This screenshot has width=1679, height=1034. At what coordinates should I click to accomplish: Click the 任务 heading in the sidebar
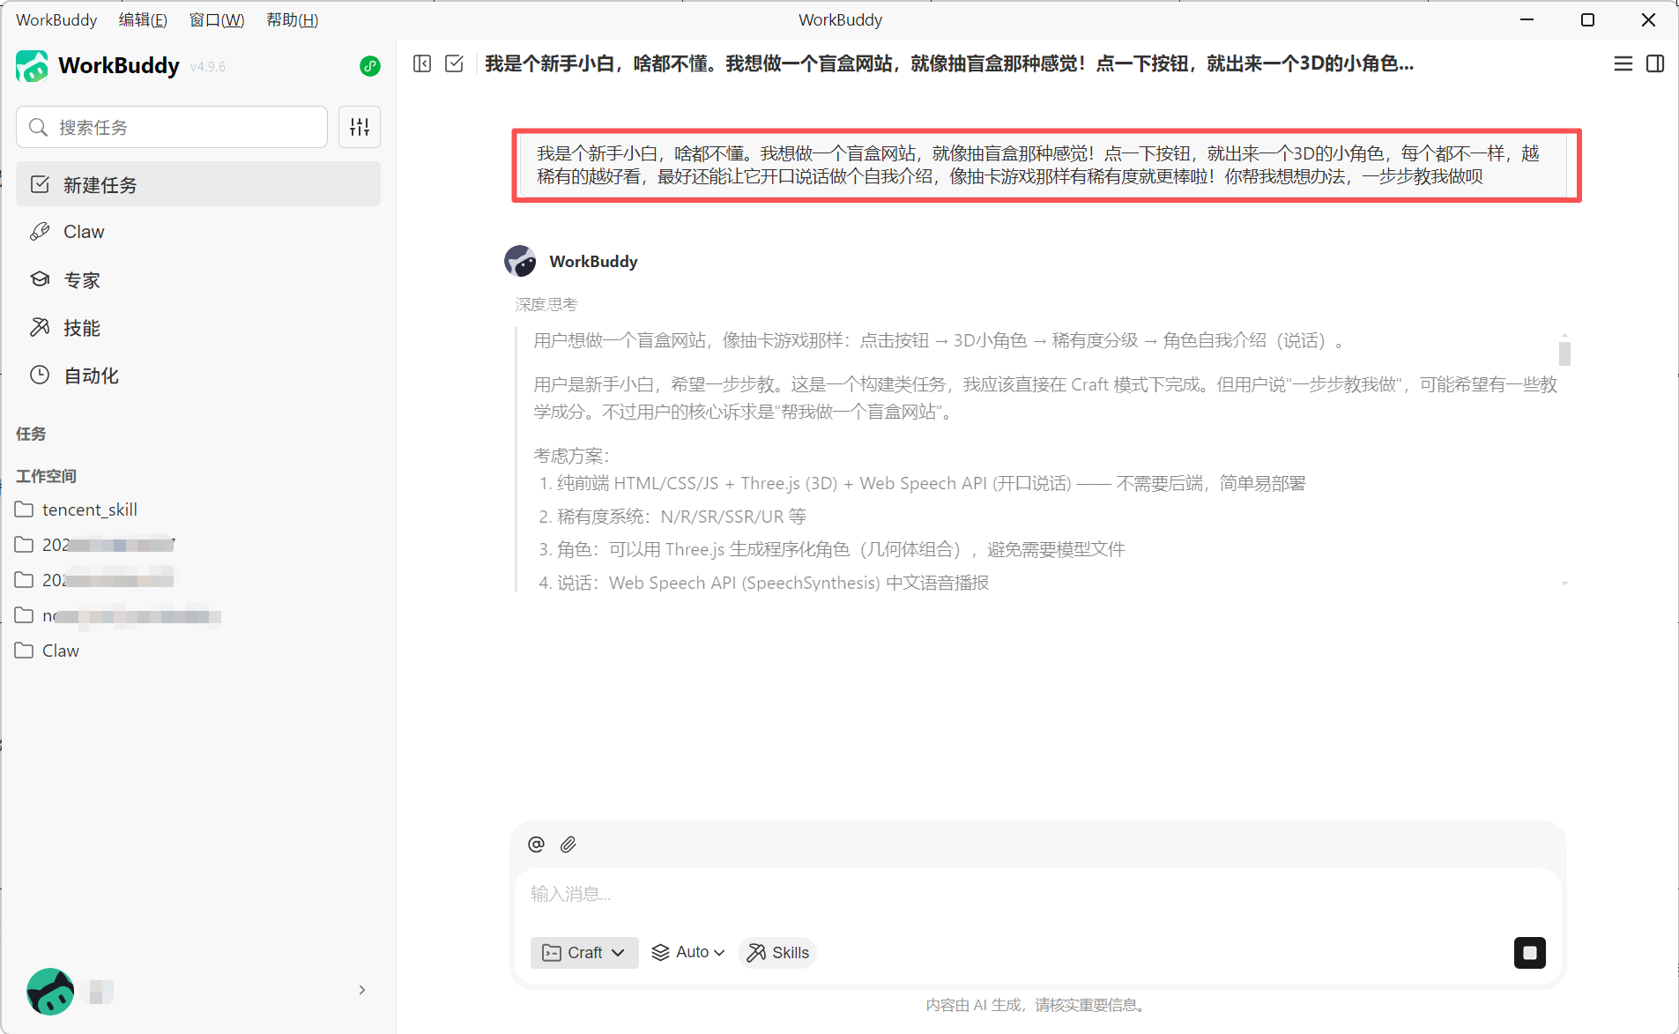[31, 434]
